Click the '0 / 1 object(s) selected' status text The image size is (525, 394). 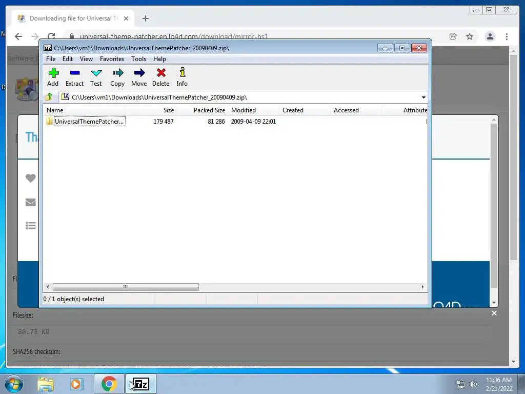[74, 299]
